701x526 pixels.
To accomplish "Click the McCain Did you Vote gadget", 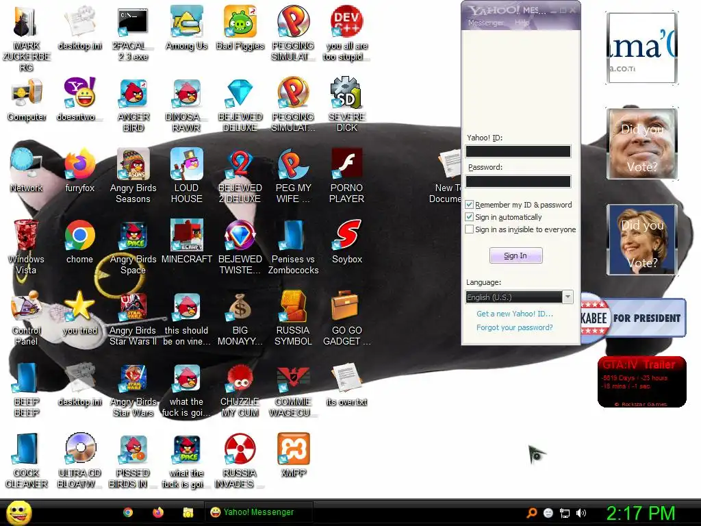I will click(x=642, y=144).
